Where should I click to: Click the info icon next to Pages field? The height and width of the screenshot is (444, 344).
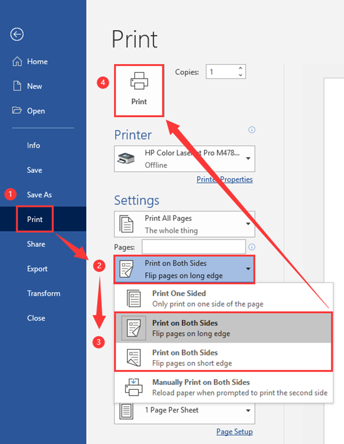click(252, 247)
